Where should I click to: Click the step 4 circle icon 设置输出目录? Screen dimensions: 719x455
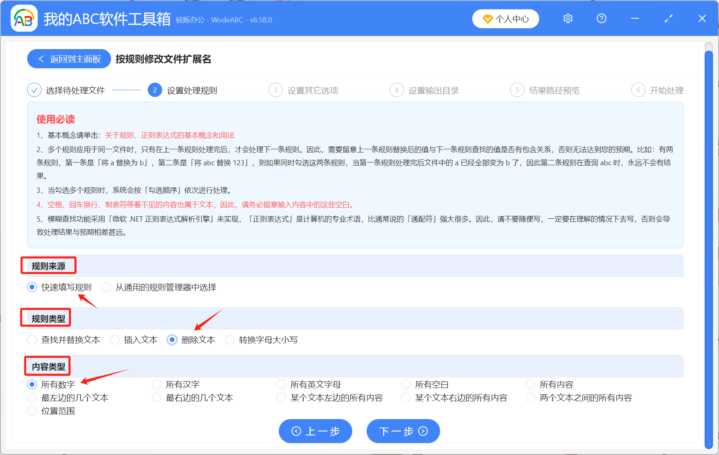coord(396,90)
